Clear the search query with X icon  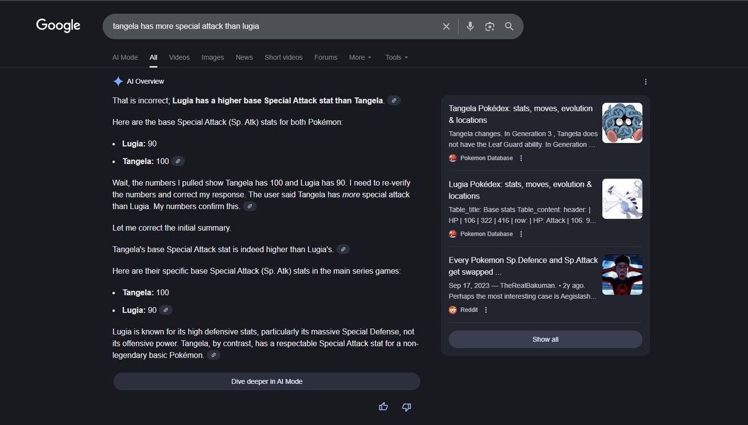pos(446,26)
